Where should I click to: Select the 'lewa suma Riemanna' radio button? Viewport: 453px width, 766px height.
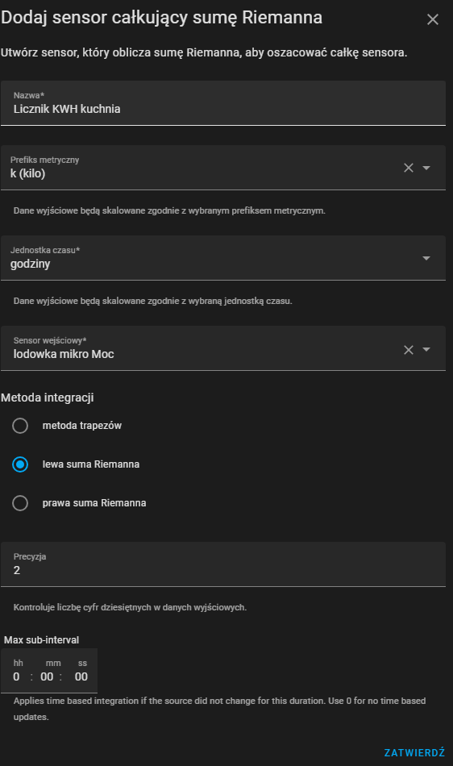coord(20,464)
